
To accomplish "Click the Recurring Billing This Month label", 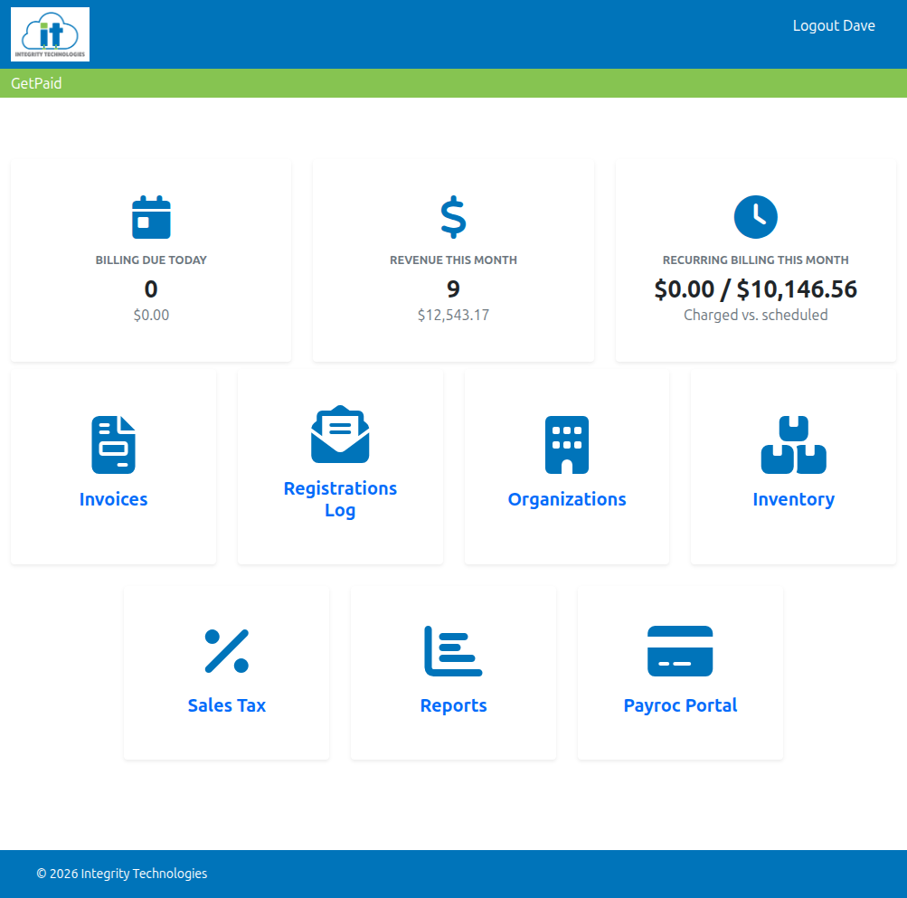I will point(755,260).
